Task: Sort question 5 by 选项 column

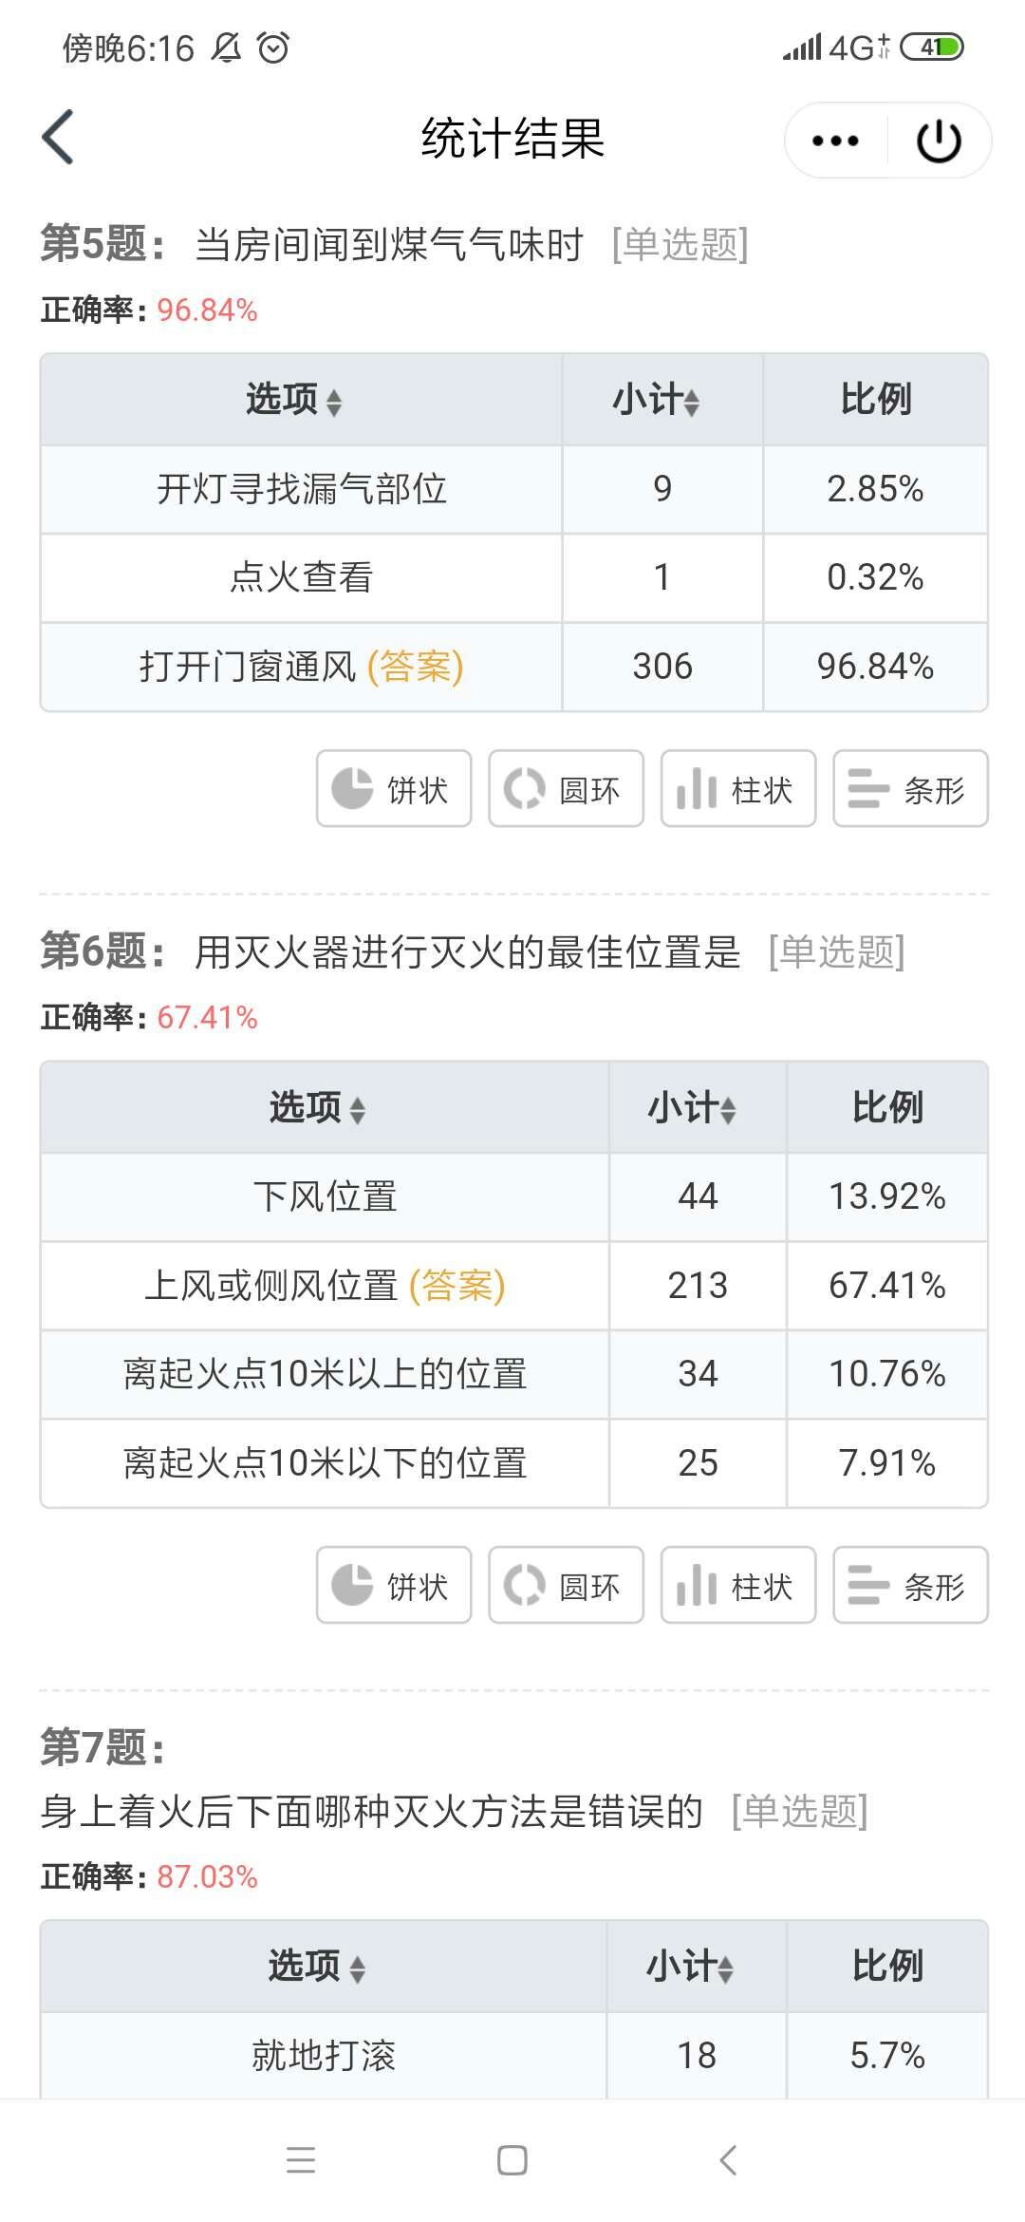Action: [294, 400]
